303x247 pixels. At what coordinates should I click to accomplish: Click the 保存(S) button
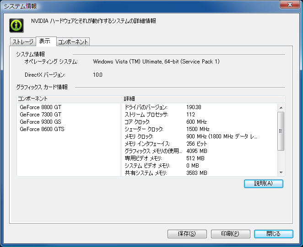[x=187, y=234]
